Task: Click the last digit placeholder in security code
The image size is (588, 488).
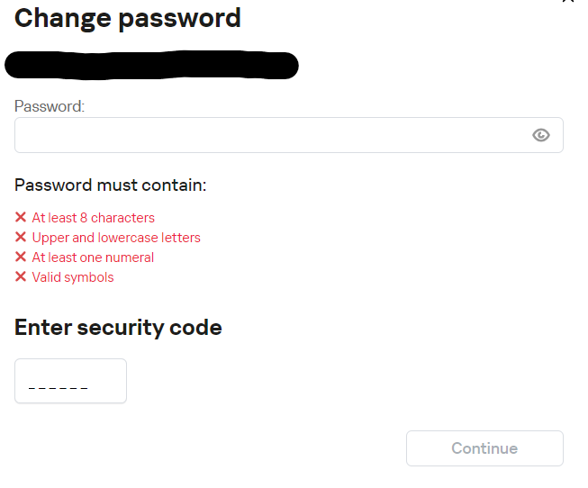Action: (85, 388)
